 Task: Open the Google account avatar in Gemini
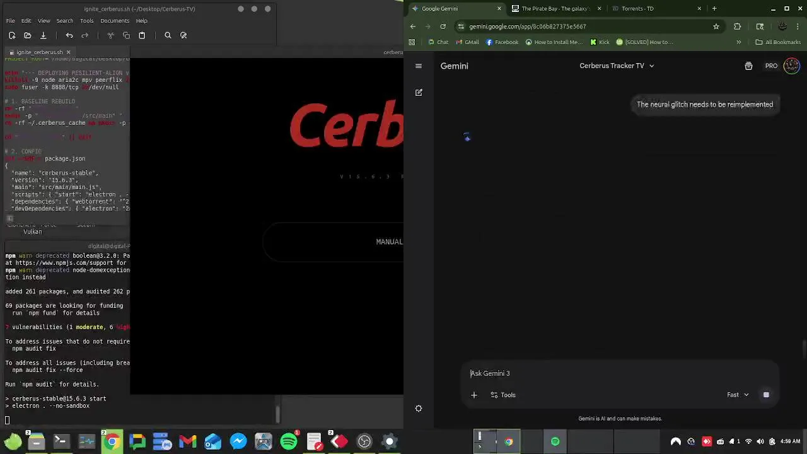coord(791,66)
